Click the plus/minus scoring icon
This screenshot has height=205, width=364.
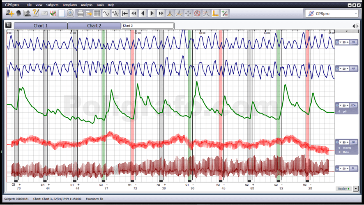tap(224, 14)
